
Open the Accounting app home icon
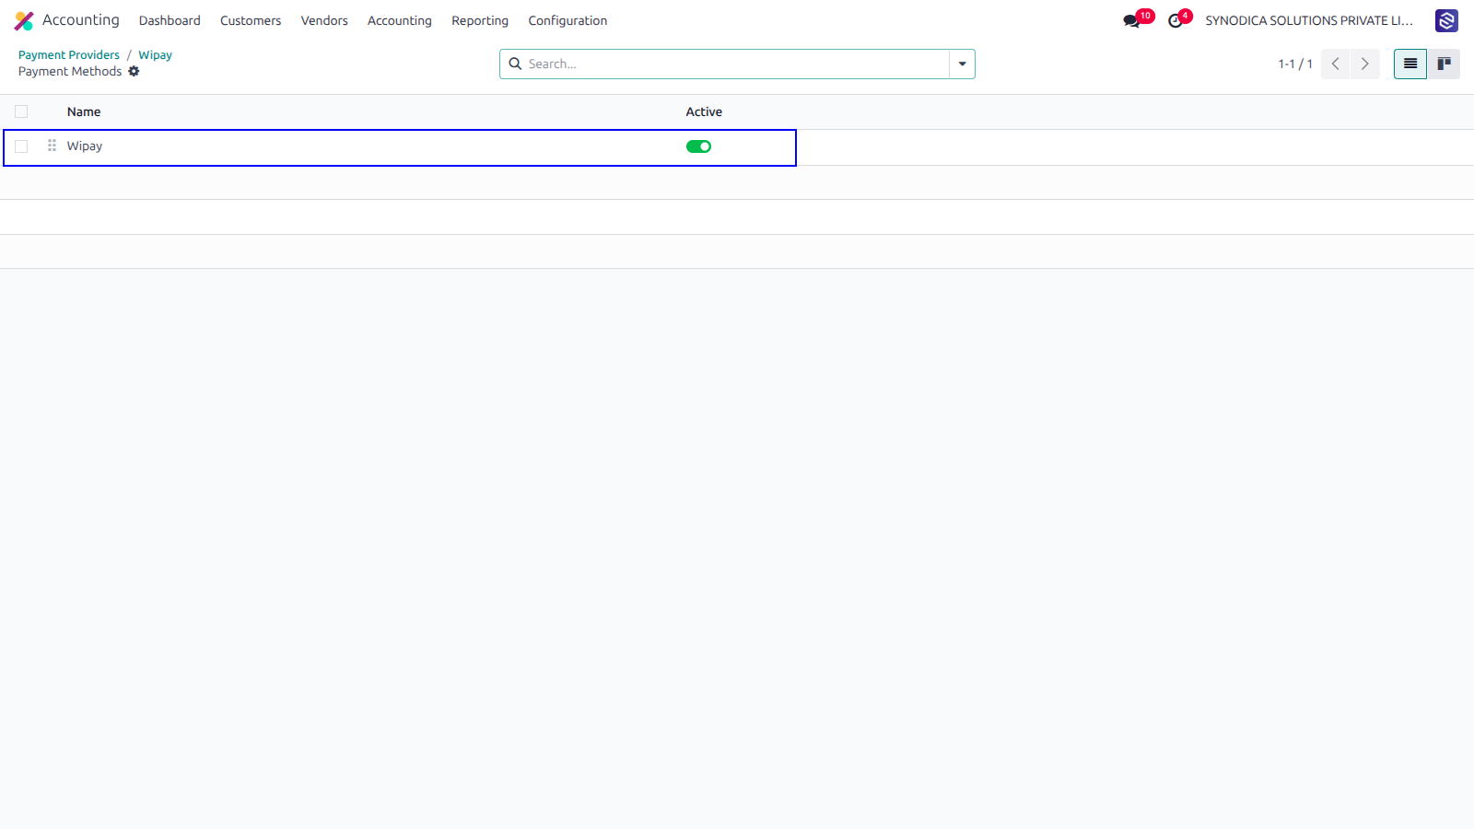(24, 20)
